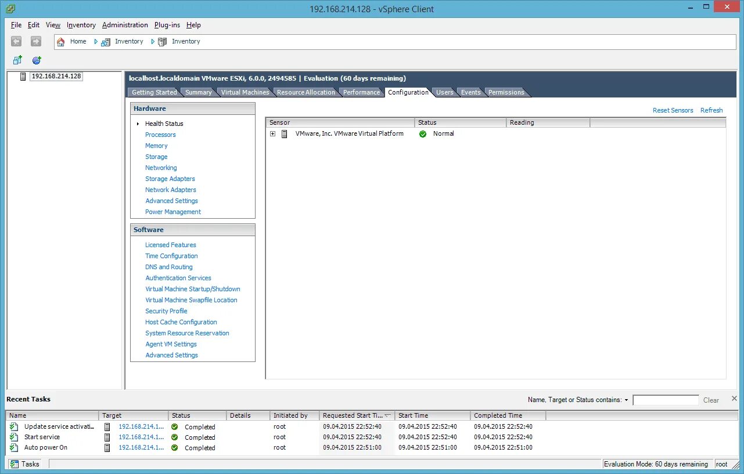
Task: Switch to the Getting Started tab
Action: [154, 92]
